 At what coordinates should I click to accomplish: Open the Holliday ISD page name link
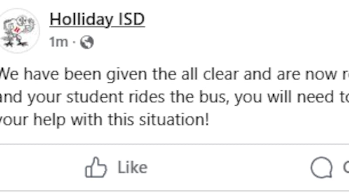[x=97, y=19]
